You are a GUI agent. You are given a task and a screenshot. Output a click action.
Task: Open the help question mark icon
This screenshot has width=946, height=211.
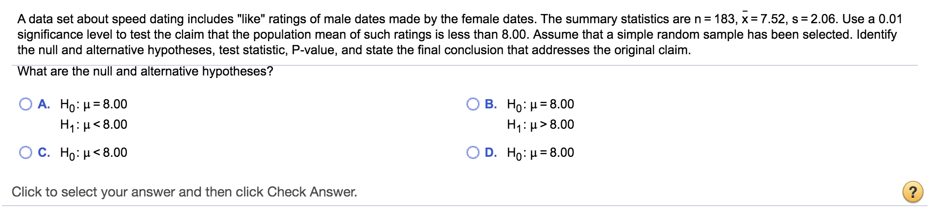click(913, 192)
